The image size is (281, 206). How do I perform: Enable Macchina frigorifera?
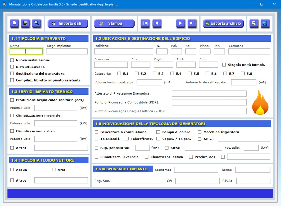pyautogui.click(x=200, y=132)
